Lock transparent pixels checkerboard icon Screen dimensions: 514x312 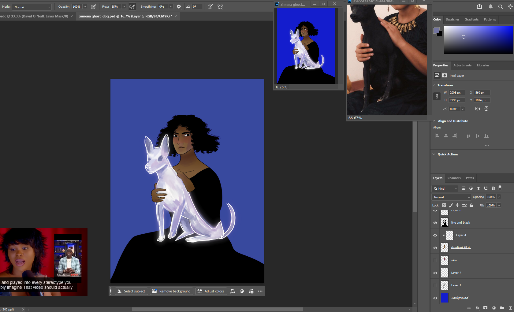tap(444, 205)
